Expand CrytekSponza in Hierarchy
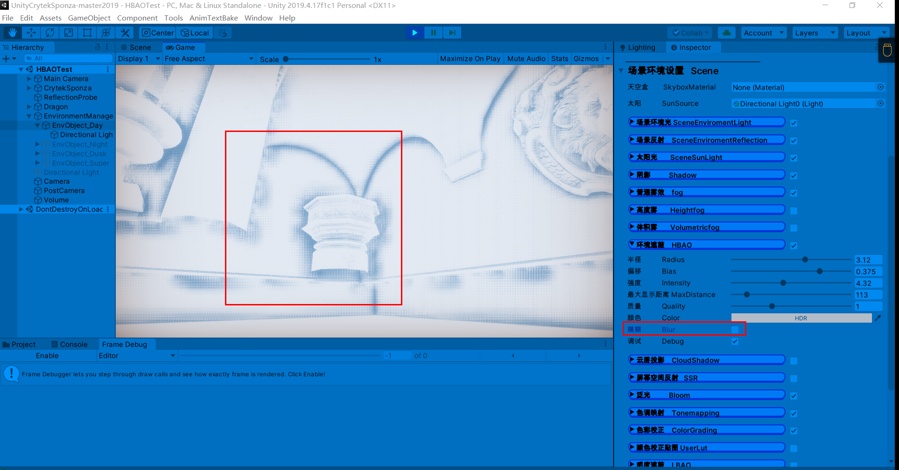Image resolution: width=899 pixels, height=470 pixels. coord(29,88)
